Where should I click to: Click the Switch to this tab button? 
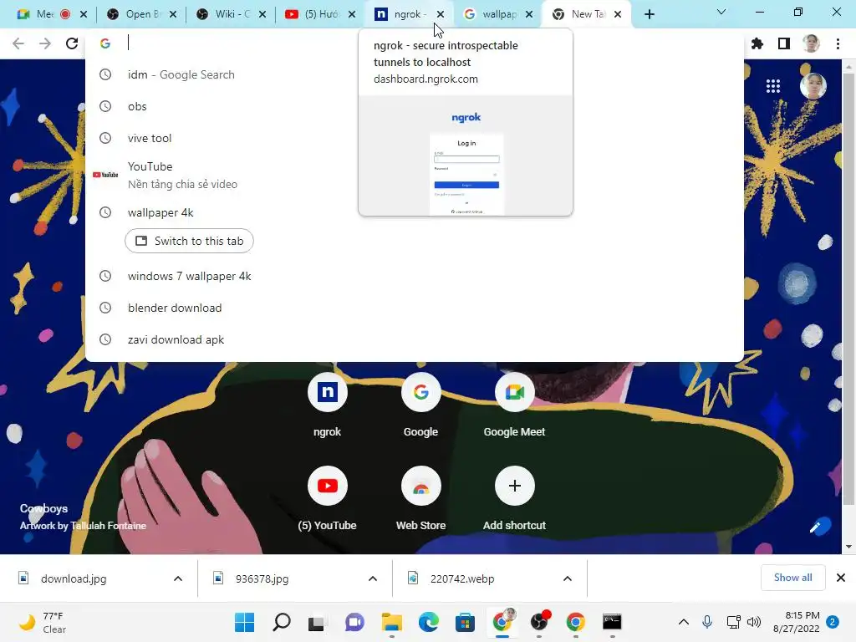190,241
